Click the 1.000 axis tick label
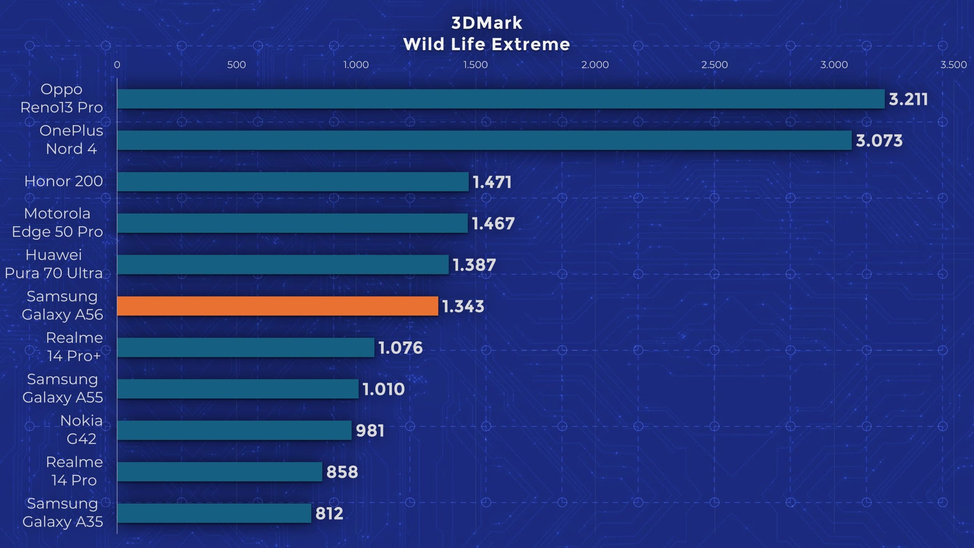974x548 pixels. coord(356,65)
